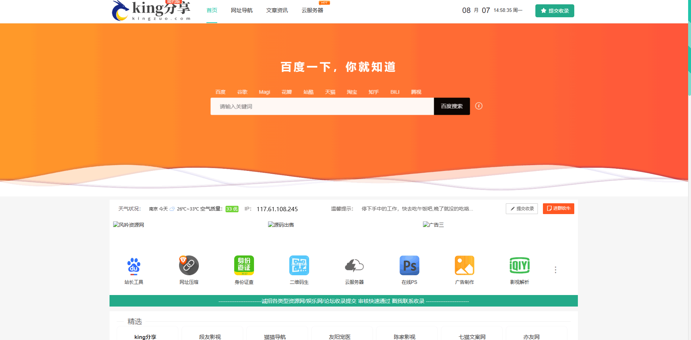691x340 pixels.
Task: Select the 花瓣 search tab
Action: tap(287, 92)
